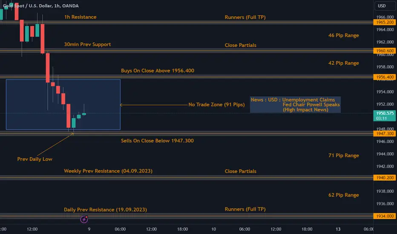Click the date label "13" on time axis
The width and height of the screenshot is (397, 234).
(x=338, y=229)
